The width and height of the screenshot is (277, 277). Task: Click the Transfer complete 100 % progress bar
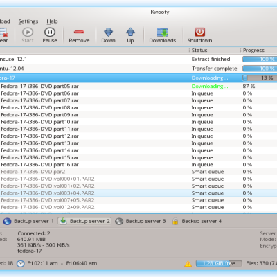[x=260, y=69]
